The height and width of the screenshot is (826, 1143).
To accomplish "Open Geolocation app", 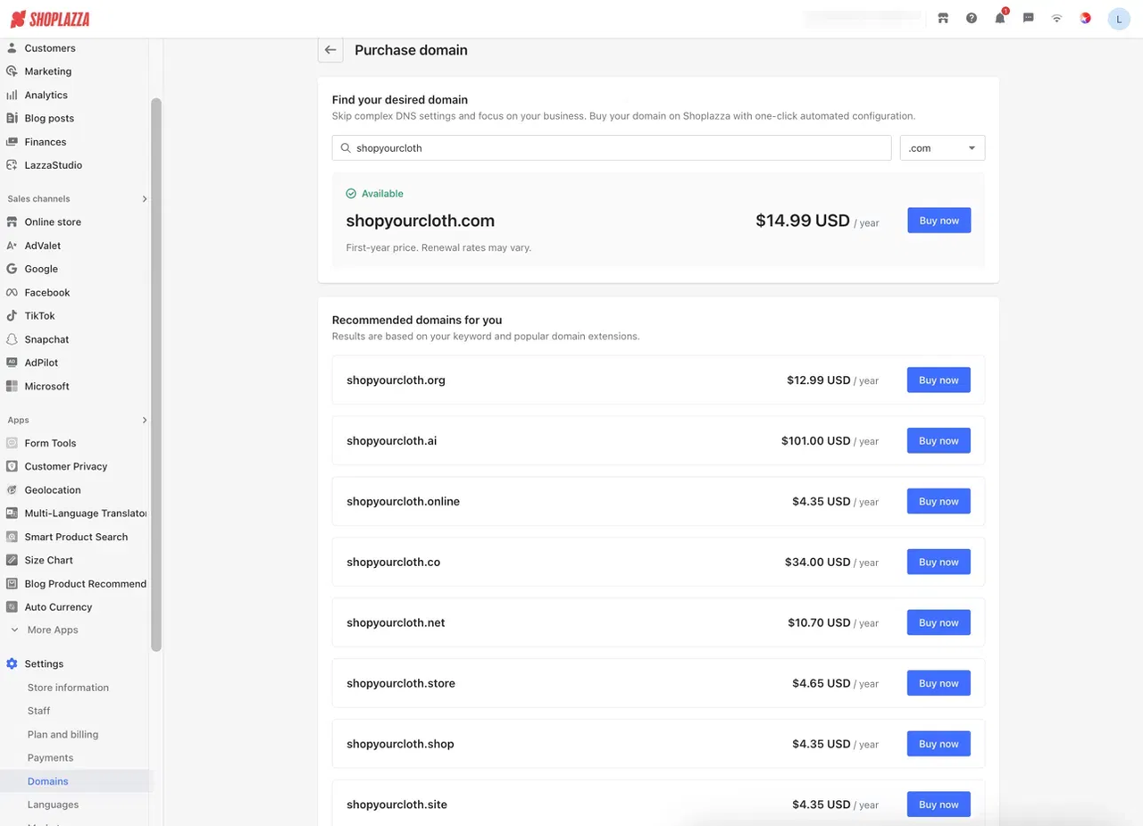I will click(53, 490).
